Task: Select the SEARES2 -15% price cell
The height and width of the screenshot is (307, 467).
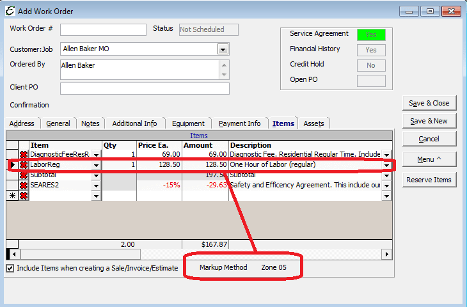Action: tap(159, 185)
